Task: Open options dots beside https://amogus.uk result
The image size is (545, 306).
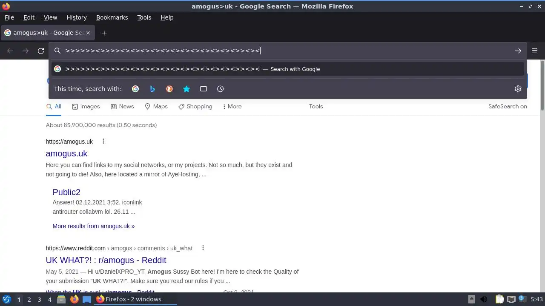Action: click(103, 141)
